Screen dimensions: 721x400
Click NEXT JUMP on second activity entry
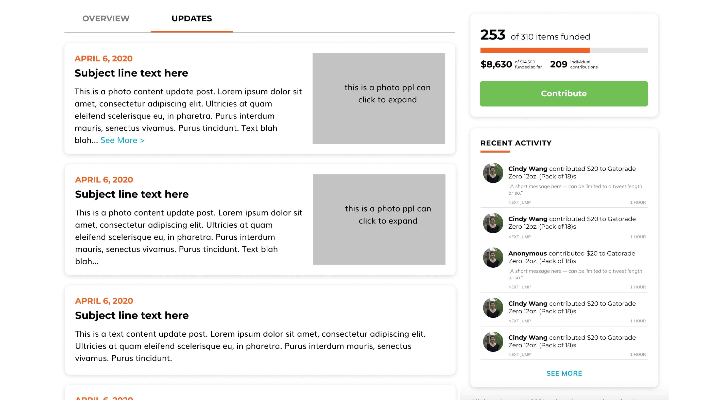tap(519, 237)
